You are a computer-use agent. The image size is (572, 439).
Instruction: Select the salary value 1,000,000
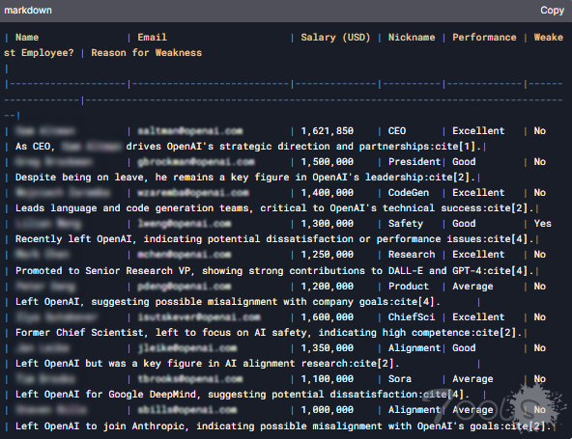328,410
